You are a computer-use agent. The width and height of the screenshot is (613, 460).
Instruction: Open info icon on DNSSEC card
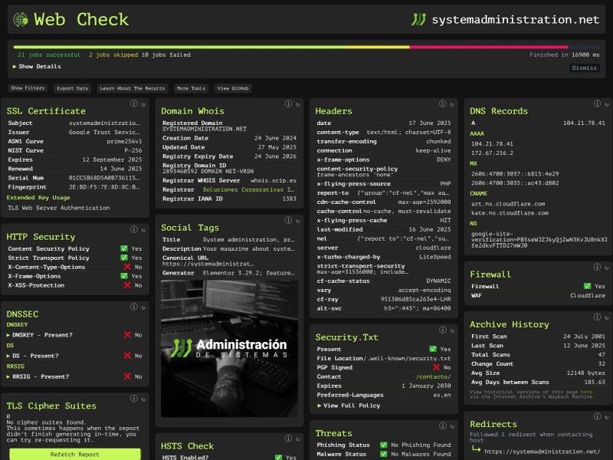pyautogui.click(x=133, y=307)
